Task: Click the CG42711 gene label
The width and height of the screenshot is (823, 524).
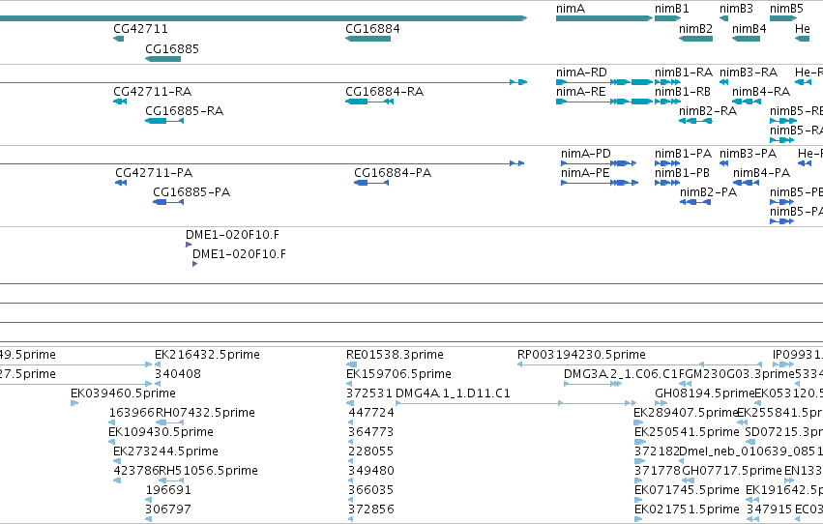Action: (x=140, y=29)
